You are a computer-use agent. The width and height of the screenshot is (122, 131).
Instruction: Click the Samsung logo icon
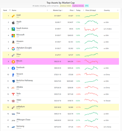click(x=13, y=127)
